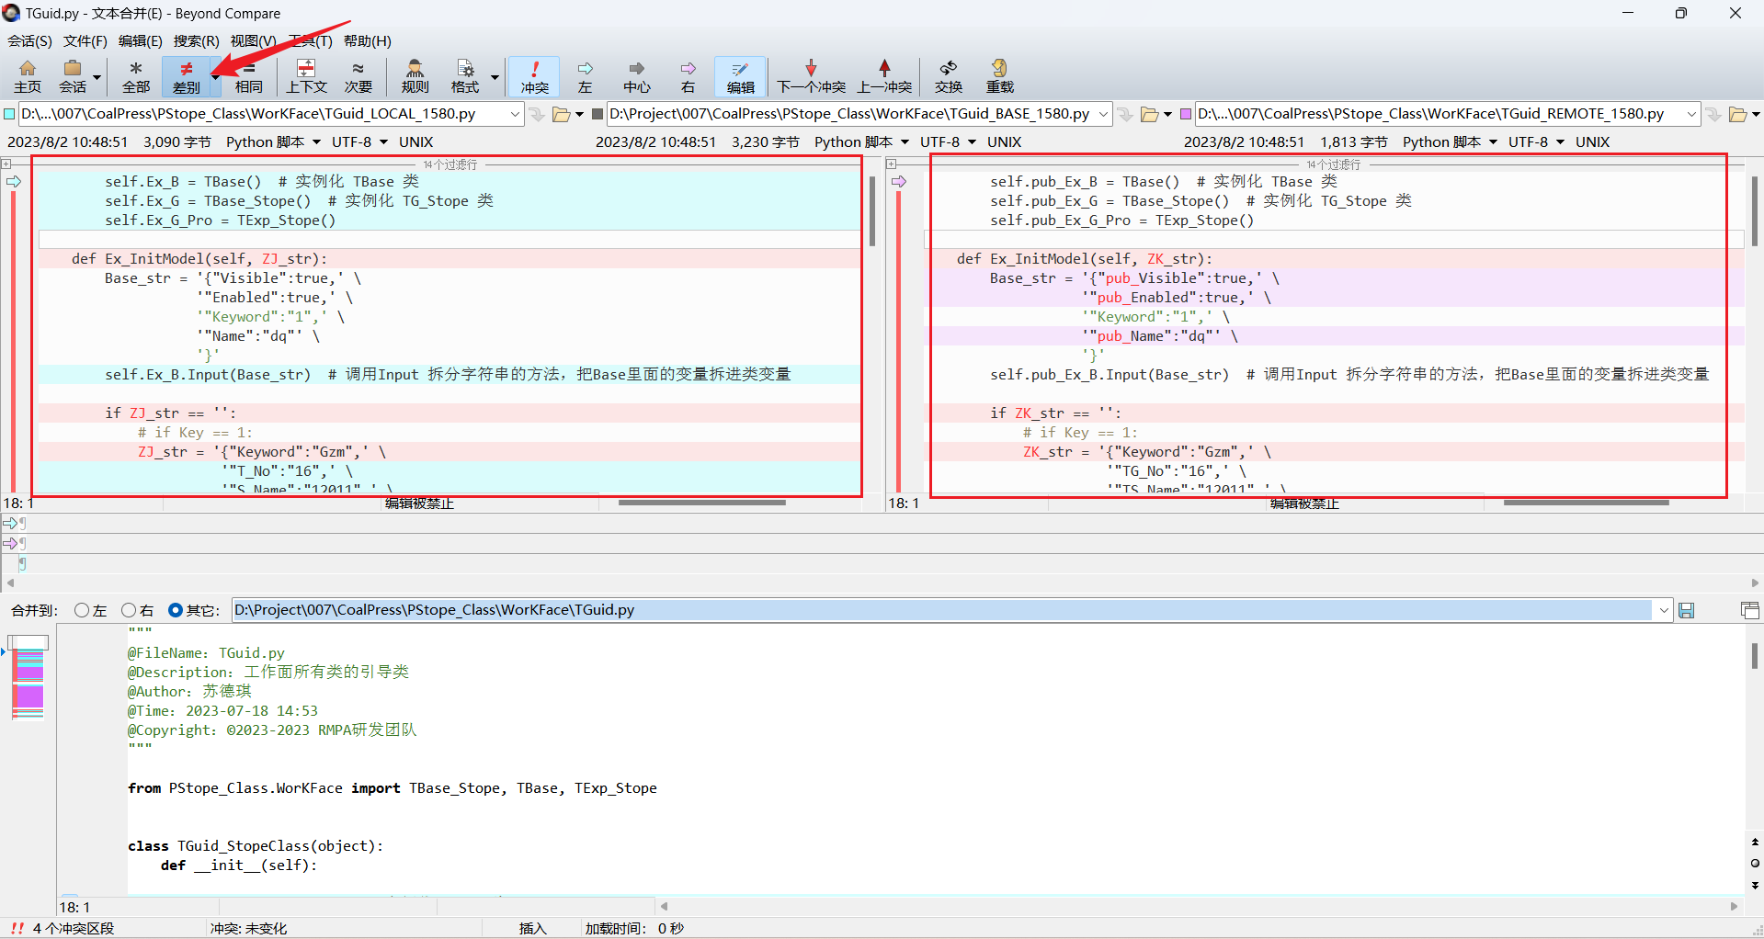Open 视图(V) menu
Viewport: 1764px width, 939px height.
point(253,40)
